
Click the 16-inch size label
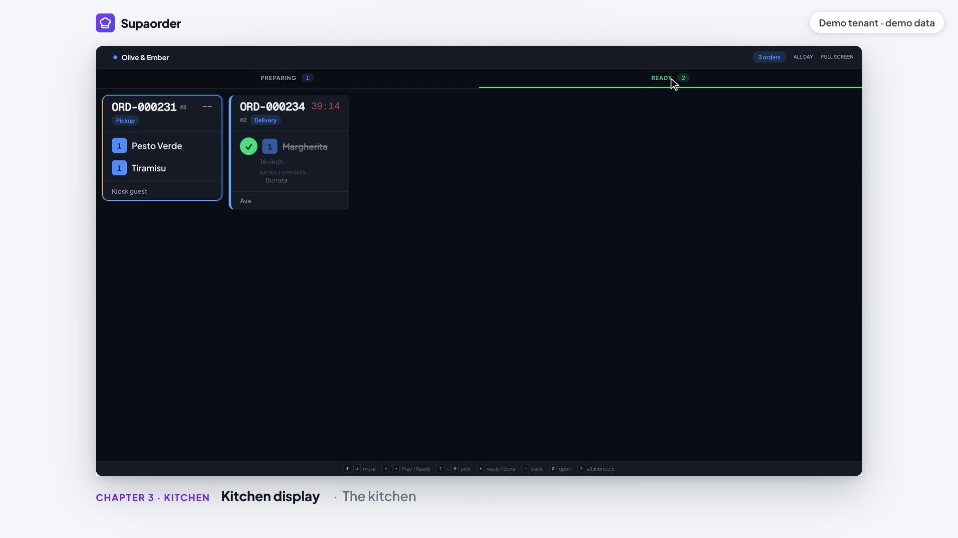pos(271,162)
